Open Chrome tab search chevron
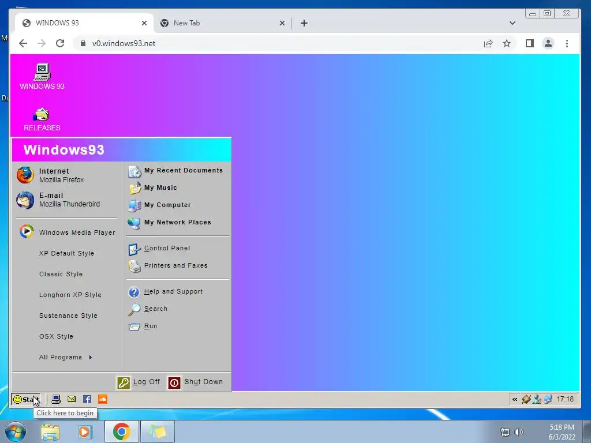Viewport: 591px width, 443px height. [513, 23]
